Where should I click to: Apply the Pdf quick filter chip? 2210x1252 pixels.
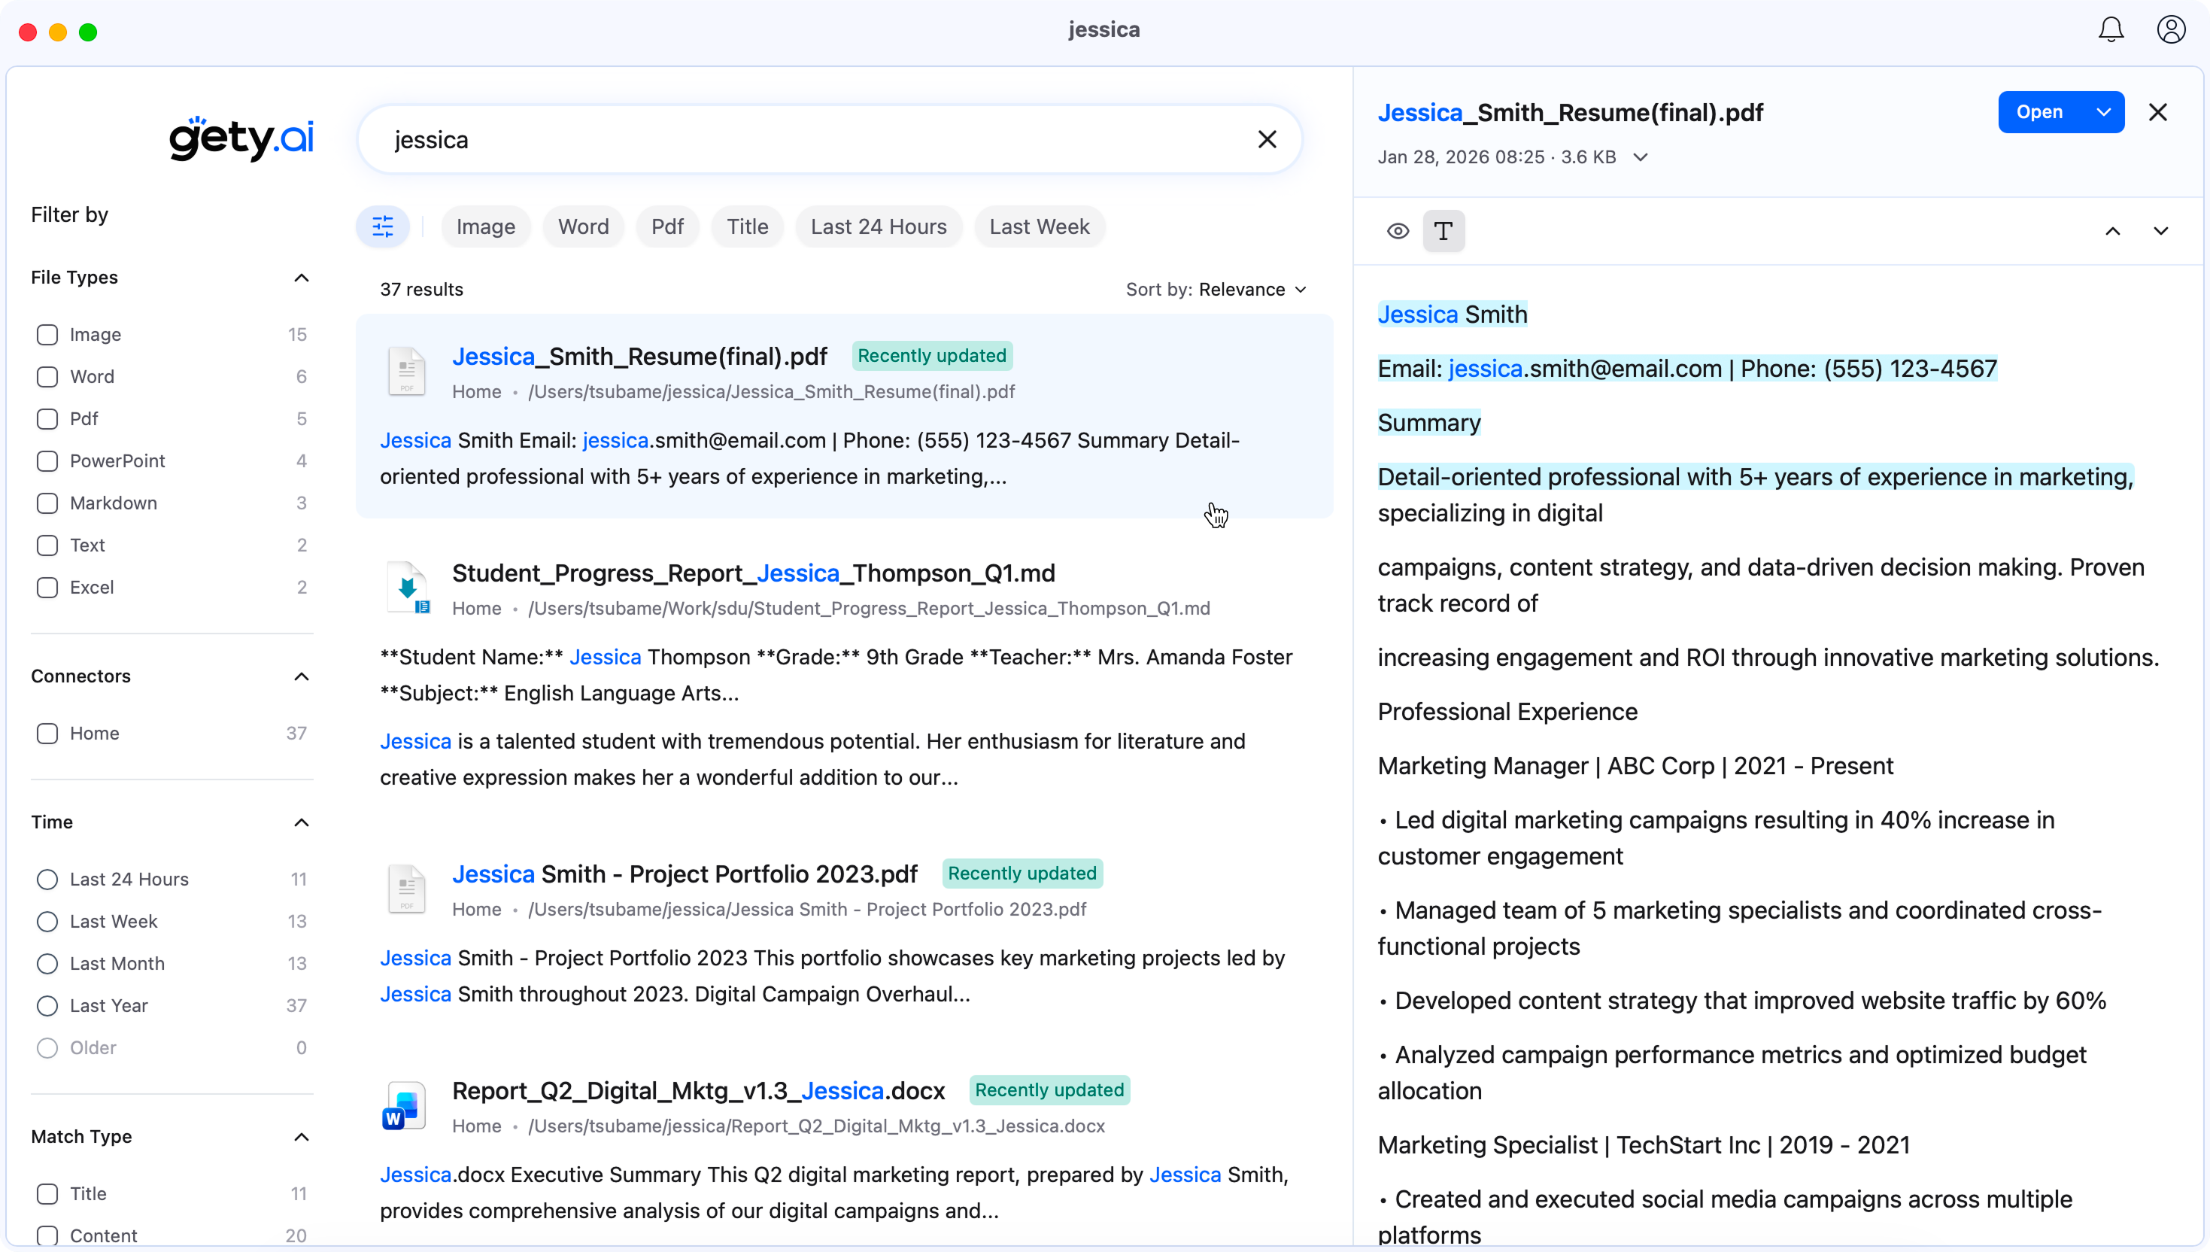[667, 227]
